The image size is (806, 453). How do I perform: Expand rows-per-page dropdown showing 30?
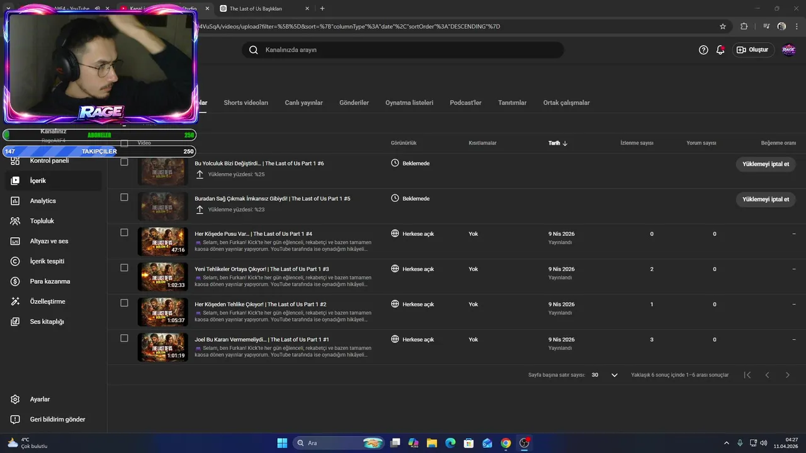click(x=605, y=375)
